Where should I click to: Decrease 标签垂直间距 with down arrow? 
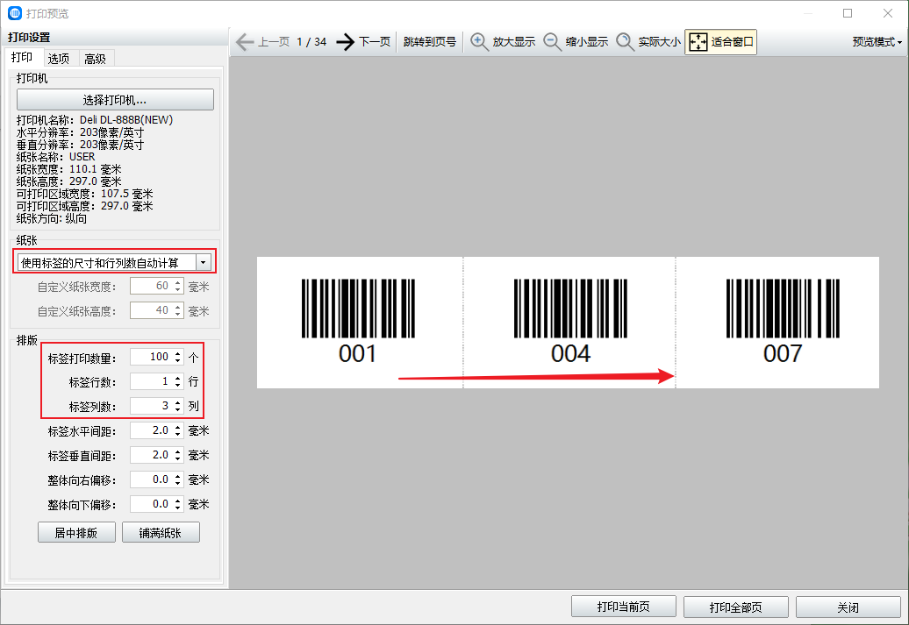(x=178, y=459)
